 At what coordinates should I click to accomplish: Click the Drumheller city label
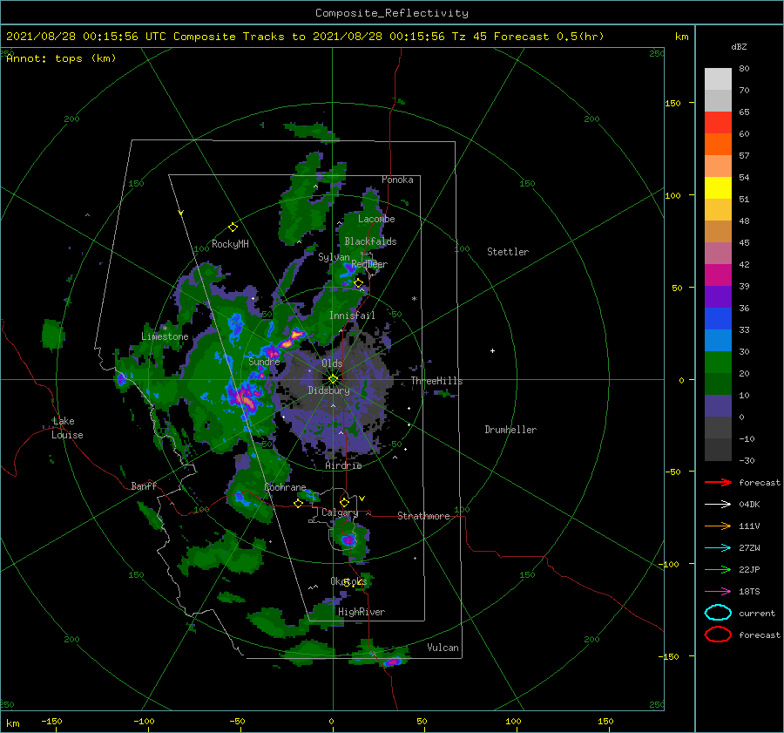tap(510, 430)
